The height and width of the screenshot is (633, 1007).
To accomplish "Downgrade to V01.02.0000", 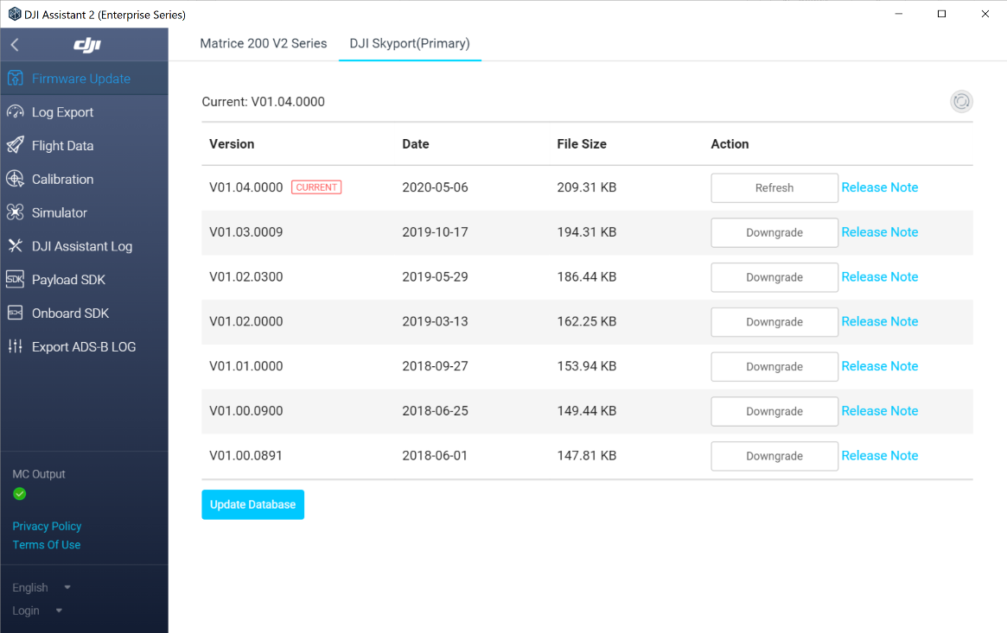I will point(774,322).
